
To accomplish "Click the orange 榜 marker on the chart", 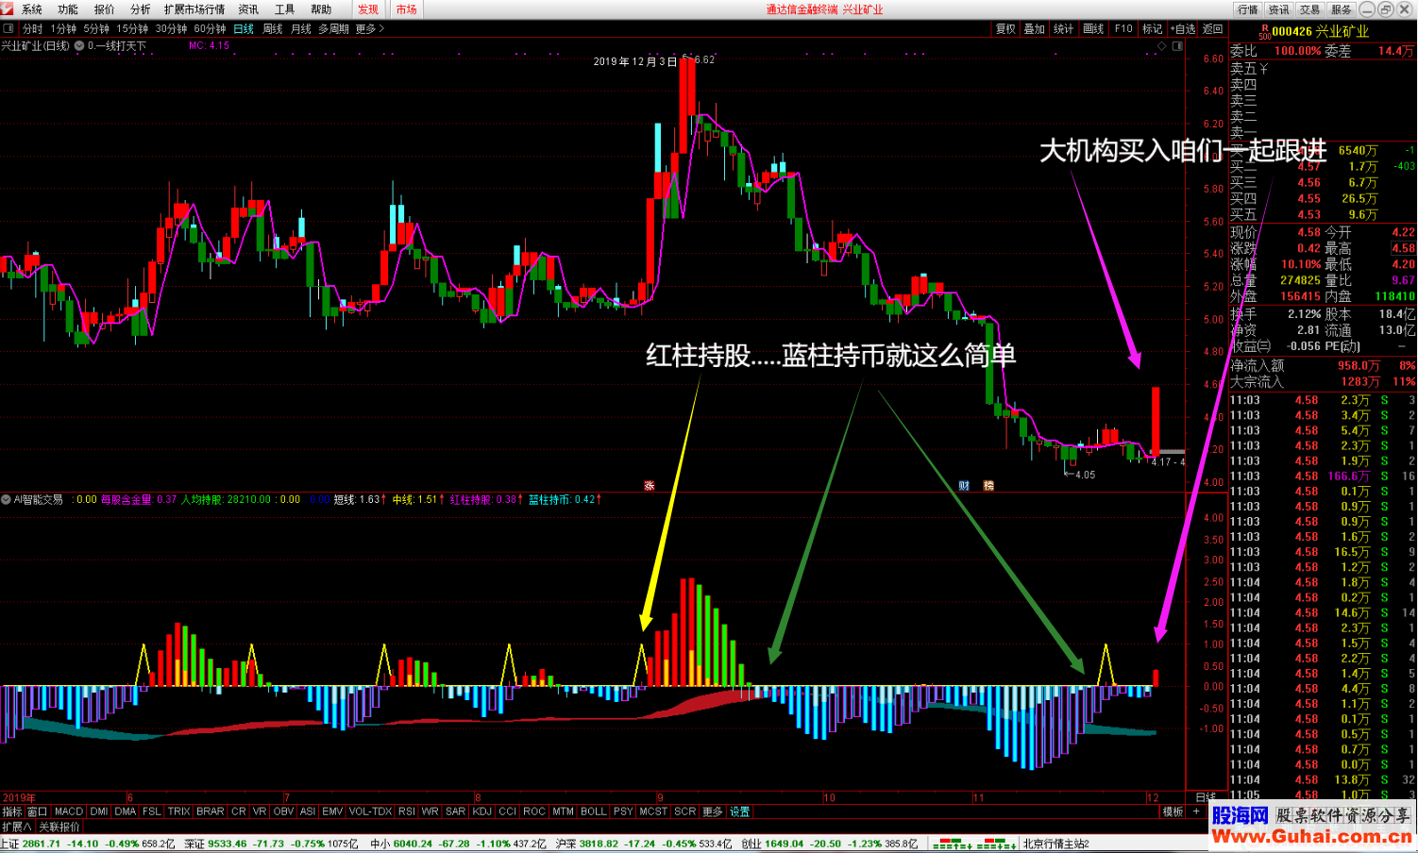I will click(x=988, y=485).
